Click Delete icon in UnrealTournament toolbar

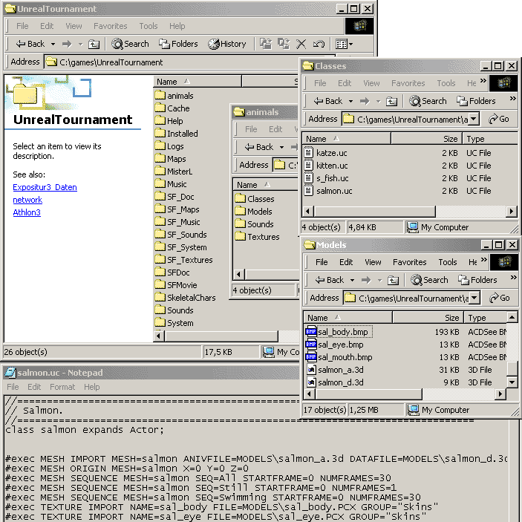pyautogui.click(x=301, y=44)
